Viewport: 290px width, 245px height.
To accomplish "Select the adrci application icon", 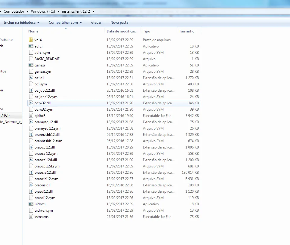I will coord(31,46).
